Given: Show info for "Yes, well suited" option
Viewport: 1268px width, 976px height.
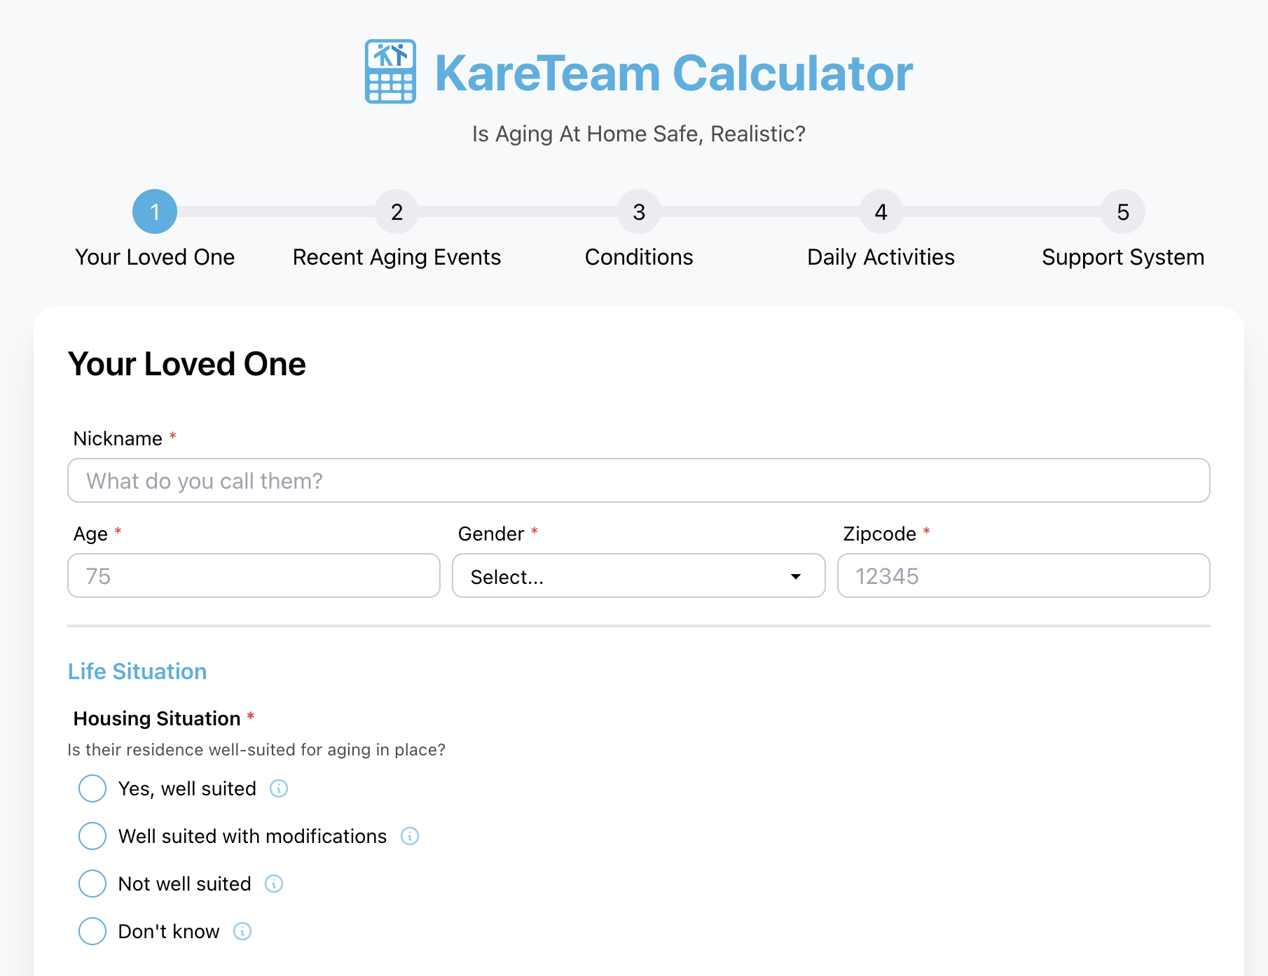Looking at the screenshot, I should point(279,788).
